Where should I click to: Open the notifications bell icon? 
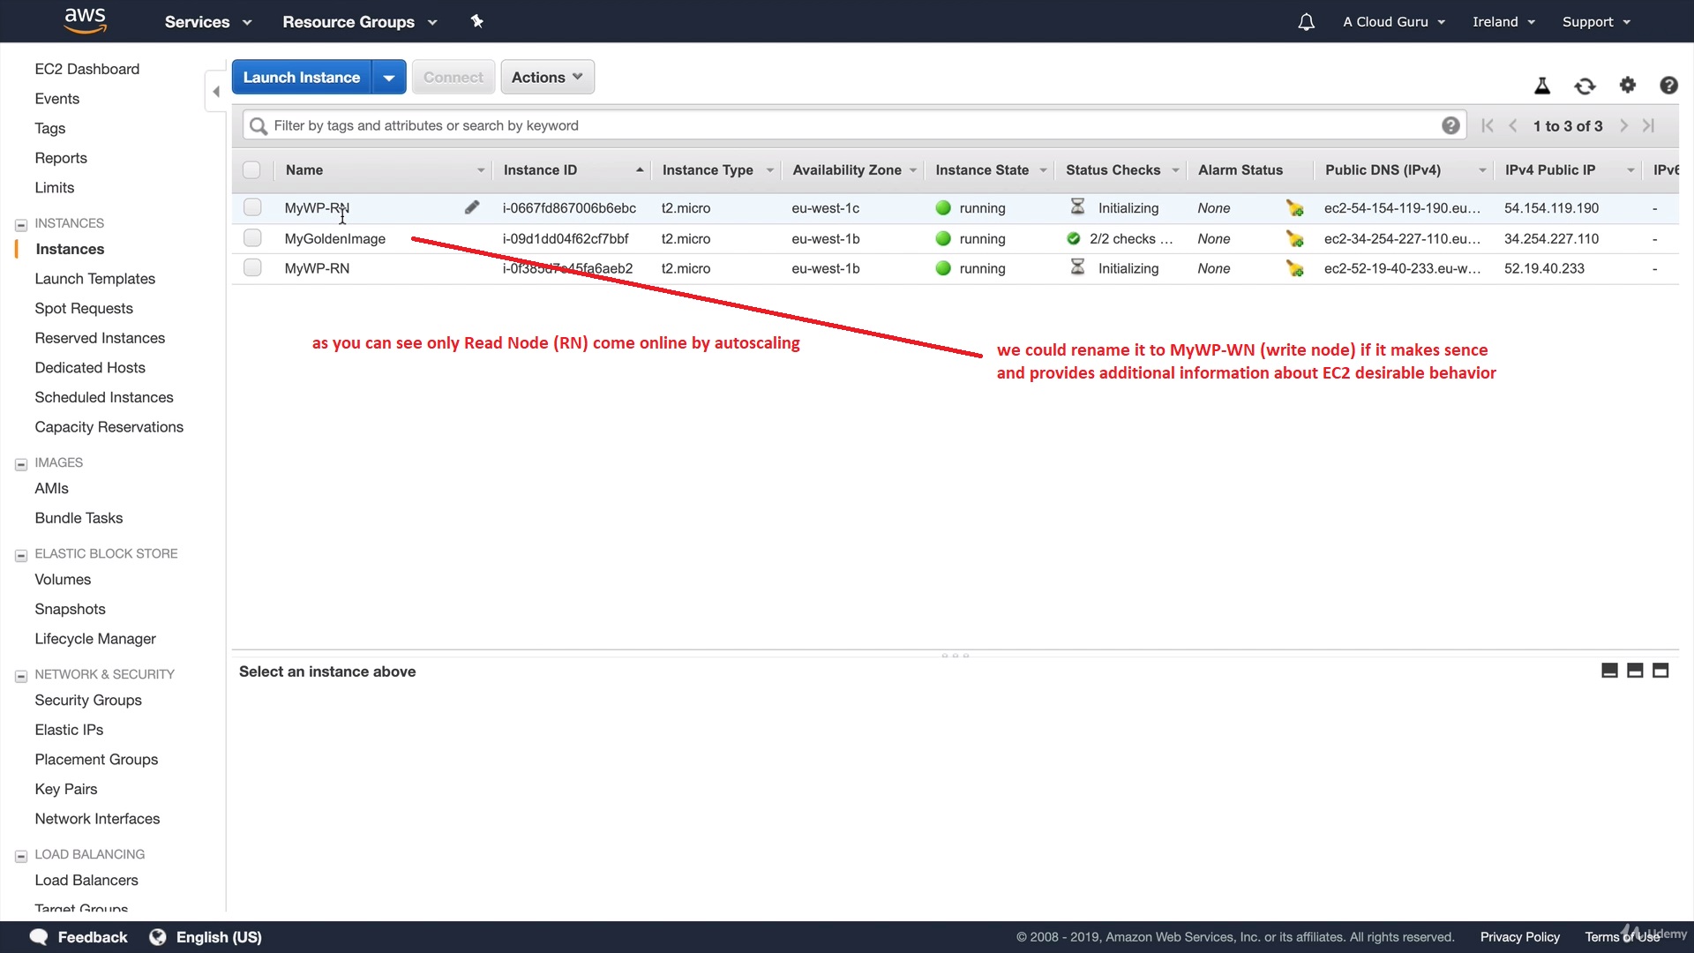[x=1306, y=22]
